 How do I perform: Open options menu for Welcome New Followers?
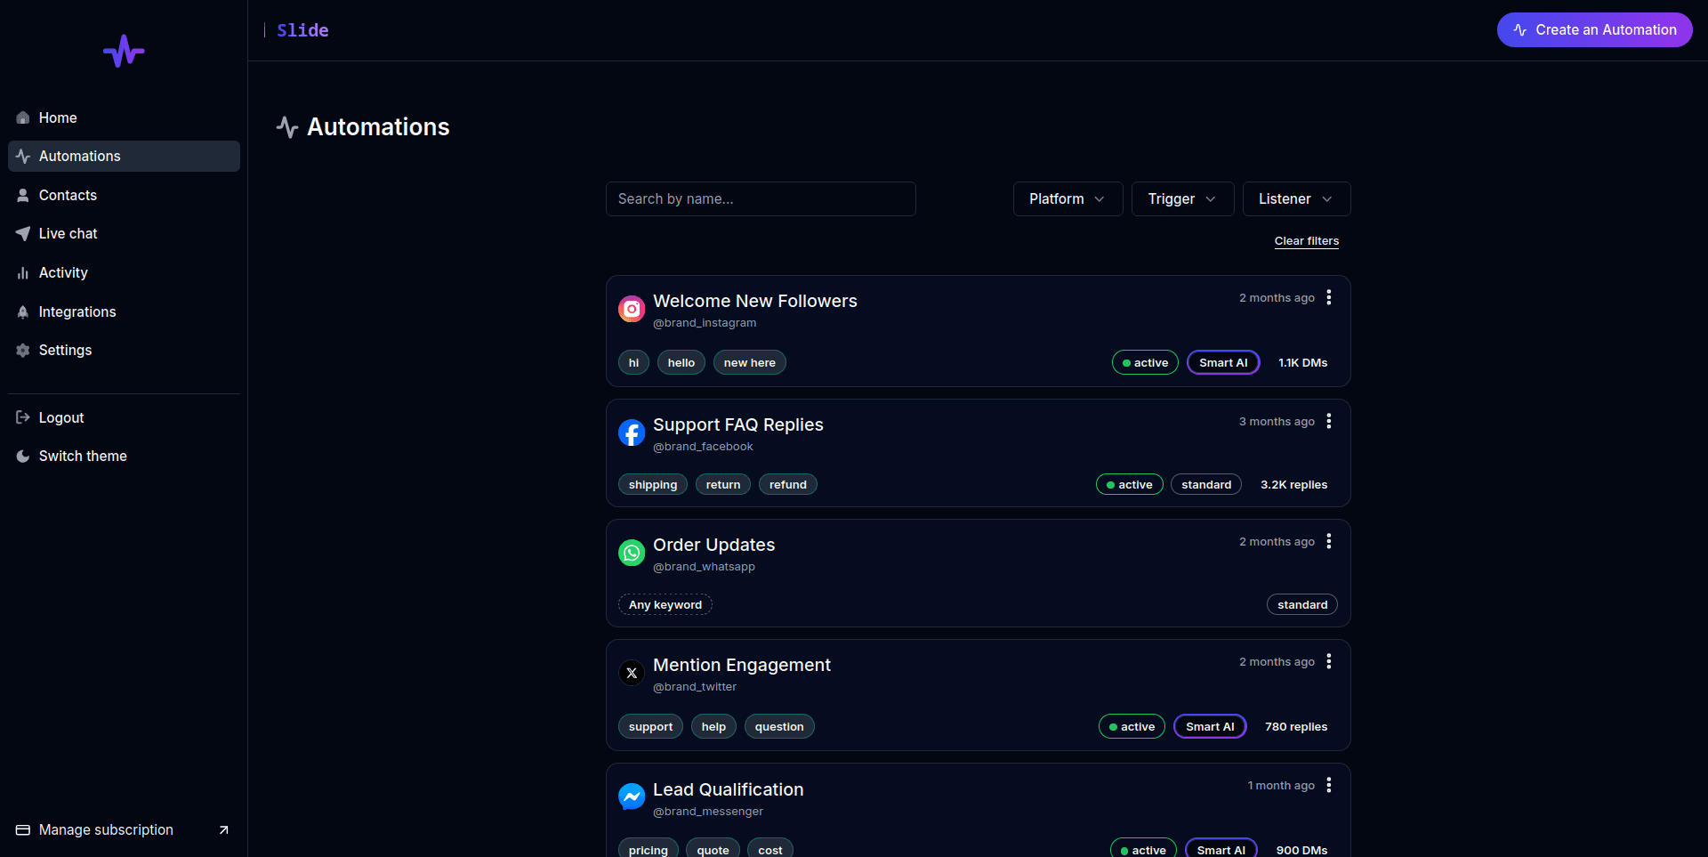[1329, 297]
